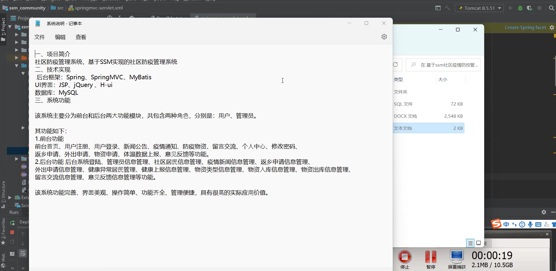Screen dimensions: 556x271
Task: Open the 编辑 menu in Notepad
Action: click(x=60, y=37)
